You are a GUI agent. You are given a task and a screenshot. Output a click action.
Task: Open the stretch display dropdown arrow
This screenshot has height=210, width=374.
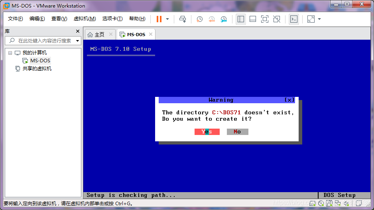(319, 19)
